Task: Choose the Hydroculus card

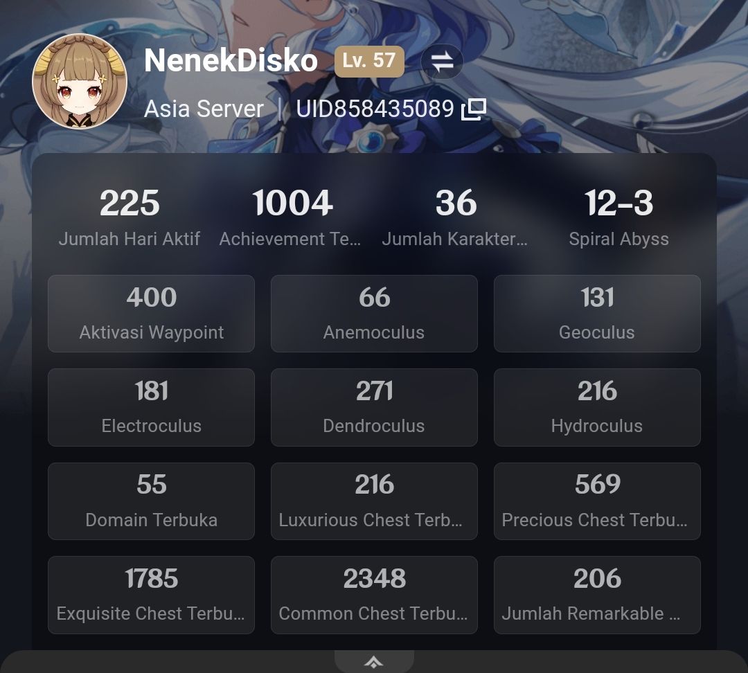Action: tap(597, 407)
